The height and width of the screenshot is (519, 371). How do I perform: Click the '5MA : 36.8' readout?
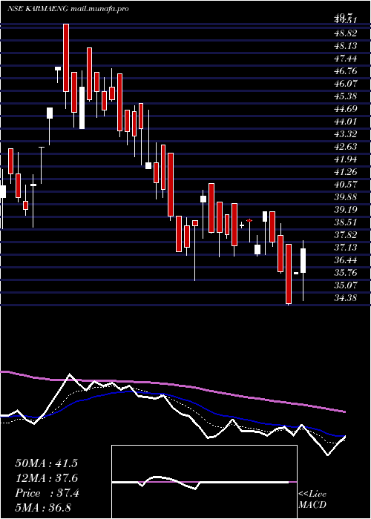point(43,508)
